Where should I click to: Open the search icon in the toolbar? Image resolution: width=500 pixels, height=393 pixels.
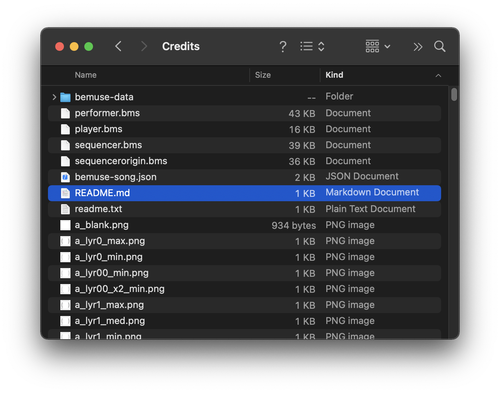440,46
